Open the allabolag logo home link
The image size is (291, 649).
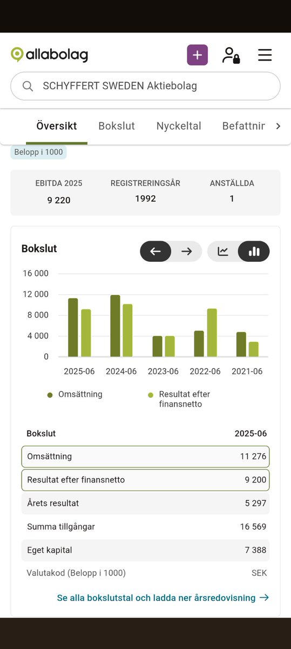(x=49, y=55)
